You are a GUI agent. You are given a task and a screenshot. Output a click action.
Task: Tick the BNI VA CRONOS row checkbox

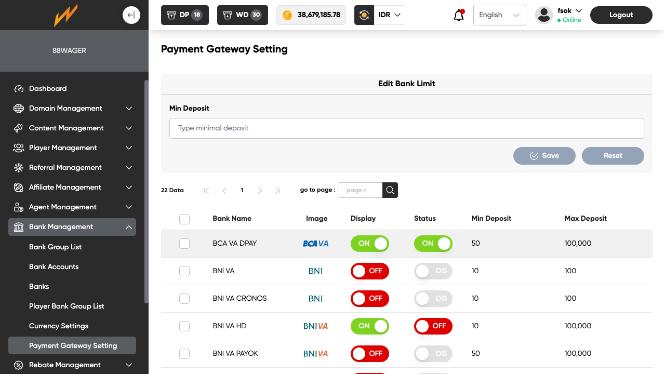click(184, 299)
